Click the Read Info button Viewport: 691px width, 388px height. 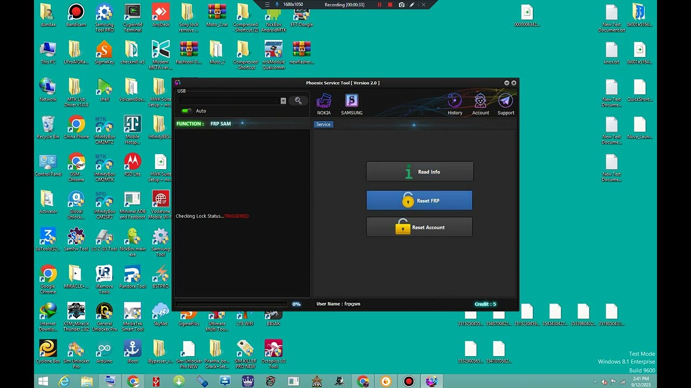420,172
